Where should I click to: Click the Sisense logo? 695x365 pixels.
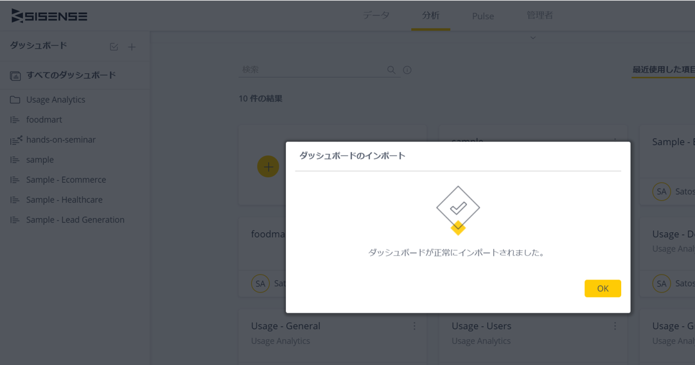(x=49, y=16)
